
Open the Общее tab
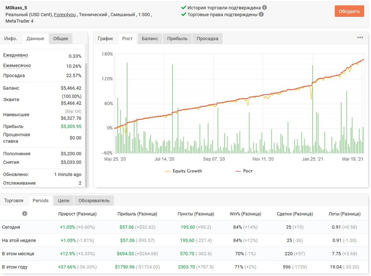[60, 39]
